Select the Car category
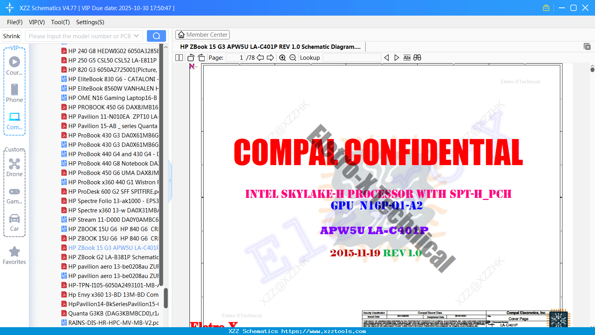The image size is (595, 335). [14, 223]
